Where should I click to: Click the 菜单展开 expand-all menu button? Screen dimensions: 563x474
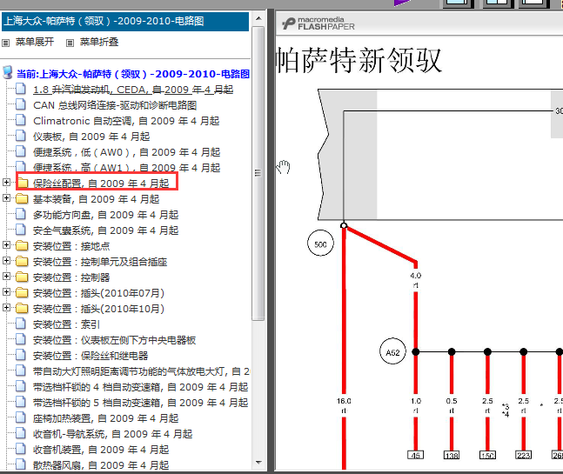tap(35, 42)
